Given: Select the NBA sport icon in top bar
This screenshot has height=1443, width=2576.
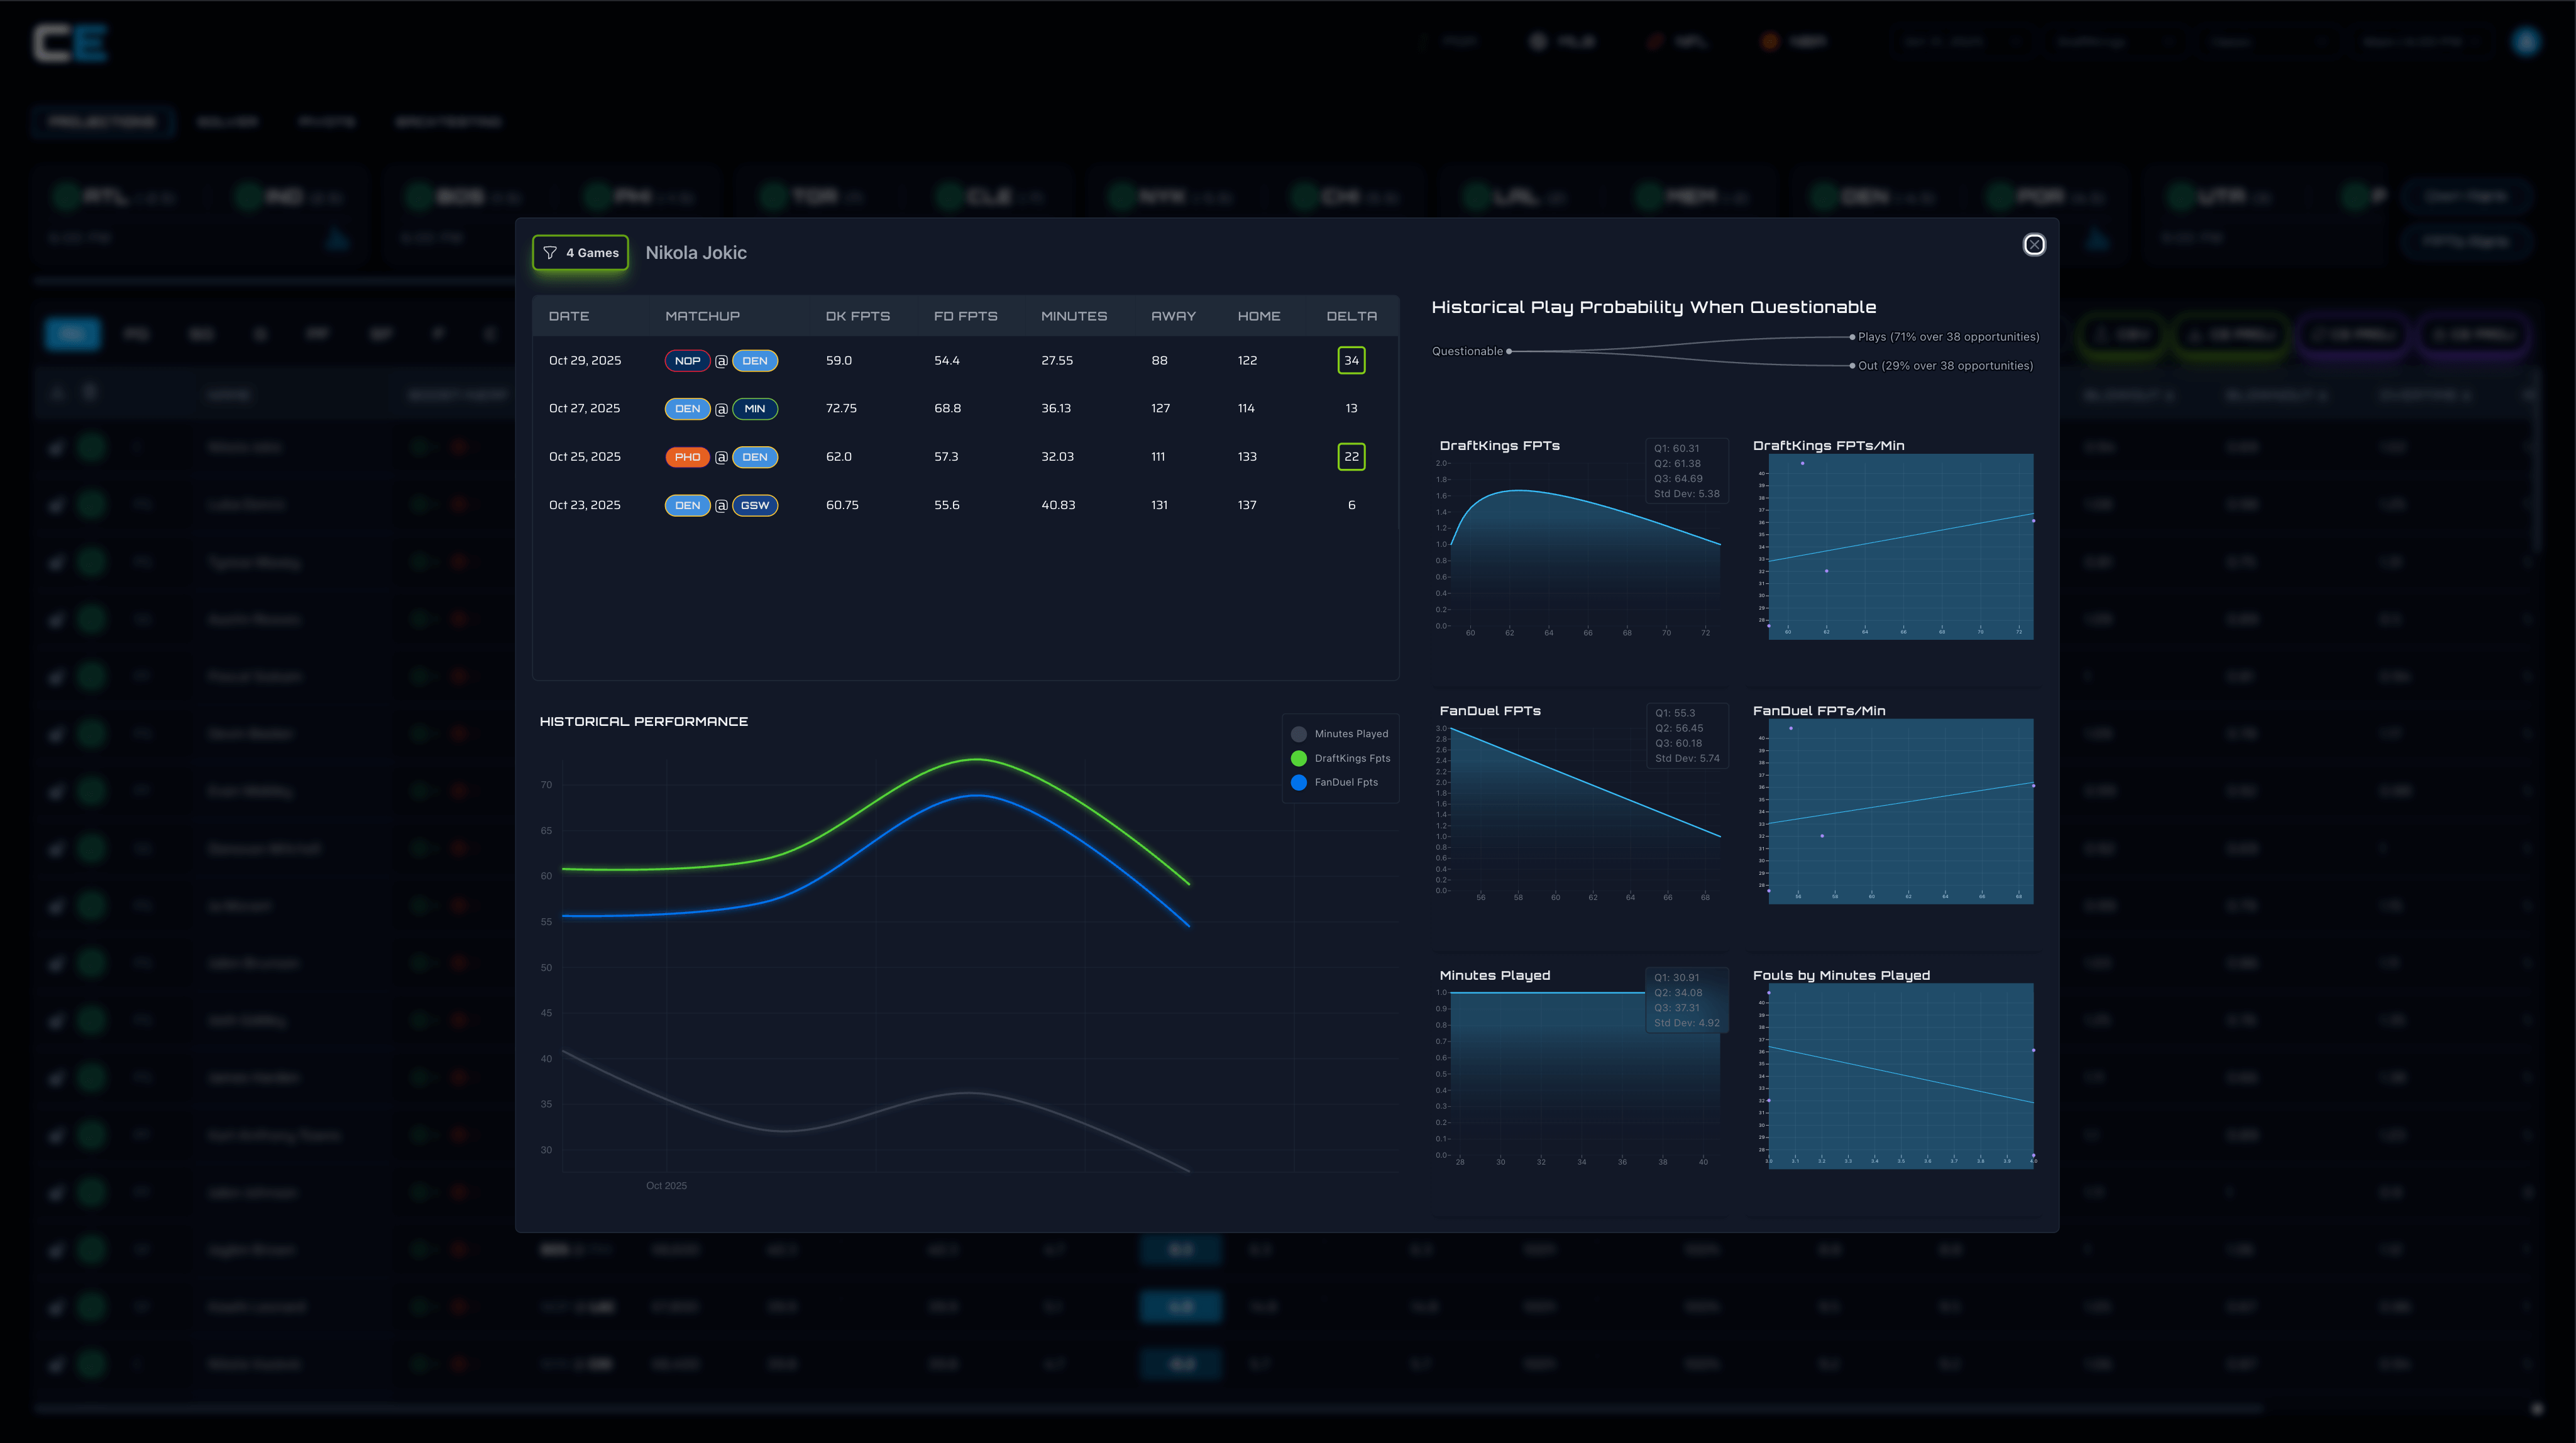Looking at the screenshot, I should (x=1770, y=41).
